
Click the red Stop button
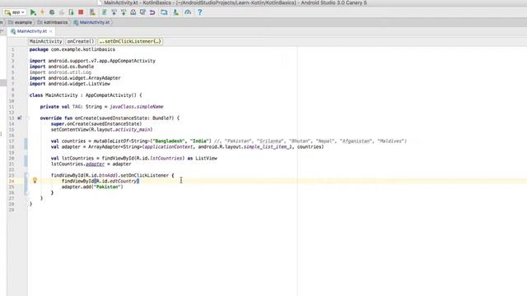pyautogui.click(x=81, y=12)
